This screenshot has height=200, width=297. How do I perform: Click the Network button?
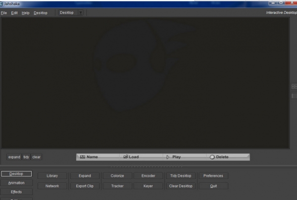pos(52,186)
